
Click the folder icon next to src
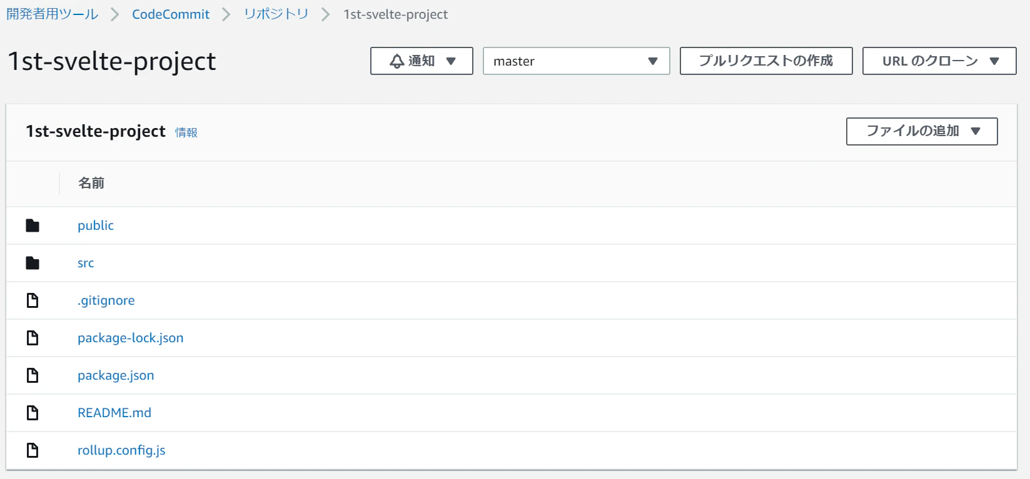[x=33, y=263]
